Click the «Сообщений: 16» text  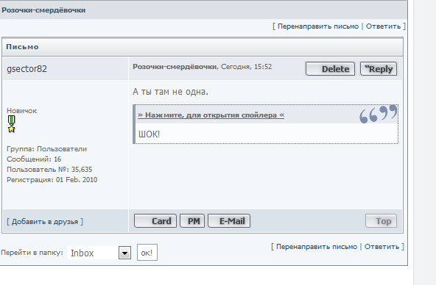(x=34, y=159)
